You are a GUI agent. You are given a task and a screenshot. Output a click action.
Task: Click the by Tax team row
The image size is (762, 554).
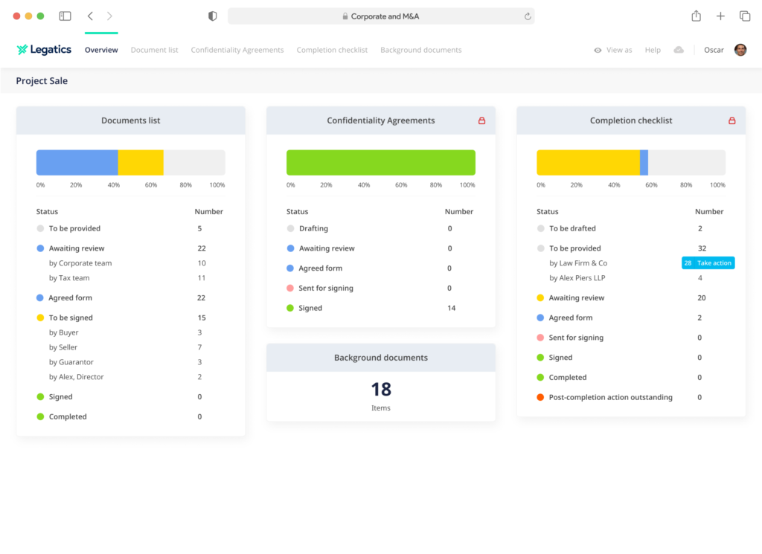coord(131,277)
